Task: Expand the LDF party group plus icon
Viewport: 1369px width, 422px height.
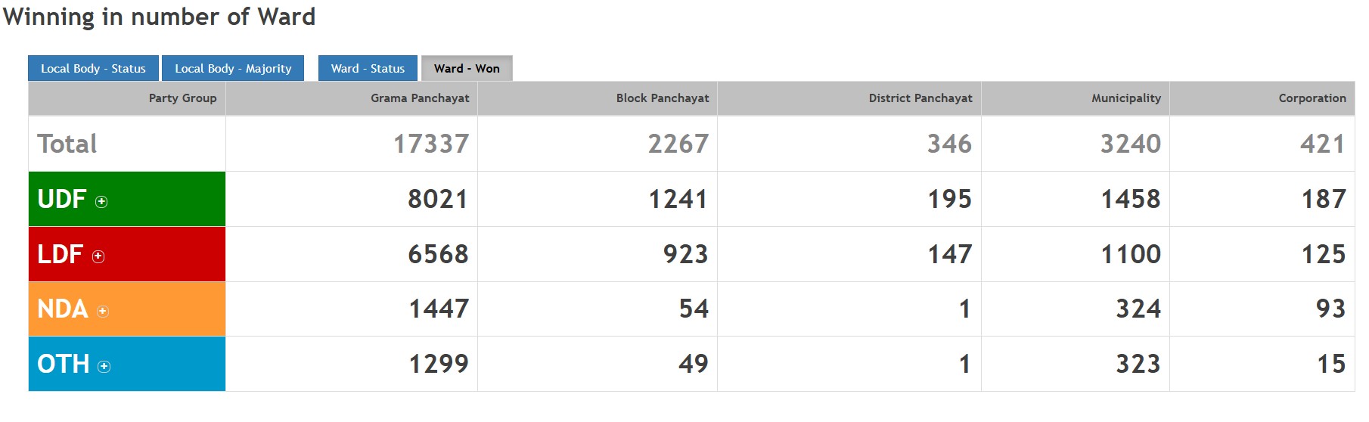Action: [98, 256]
